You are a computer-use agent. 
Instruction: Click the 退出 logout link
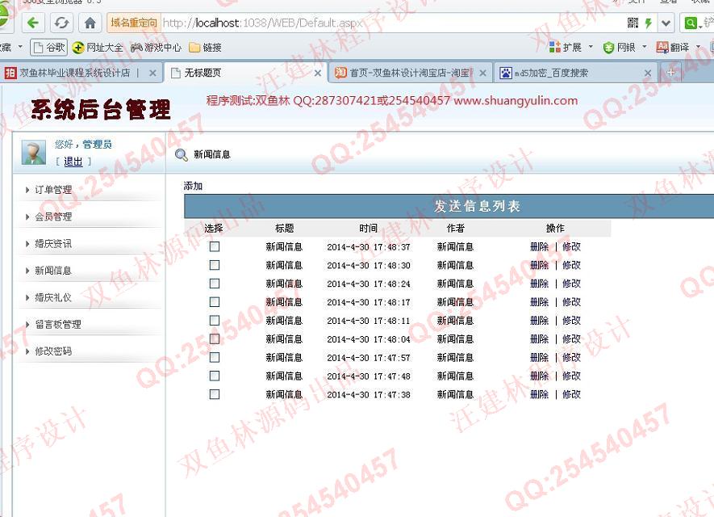coord(73,162)
